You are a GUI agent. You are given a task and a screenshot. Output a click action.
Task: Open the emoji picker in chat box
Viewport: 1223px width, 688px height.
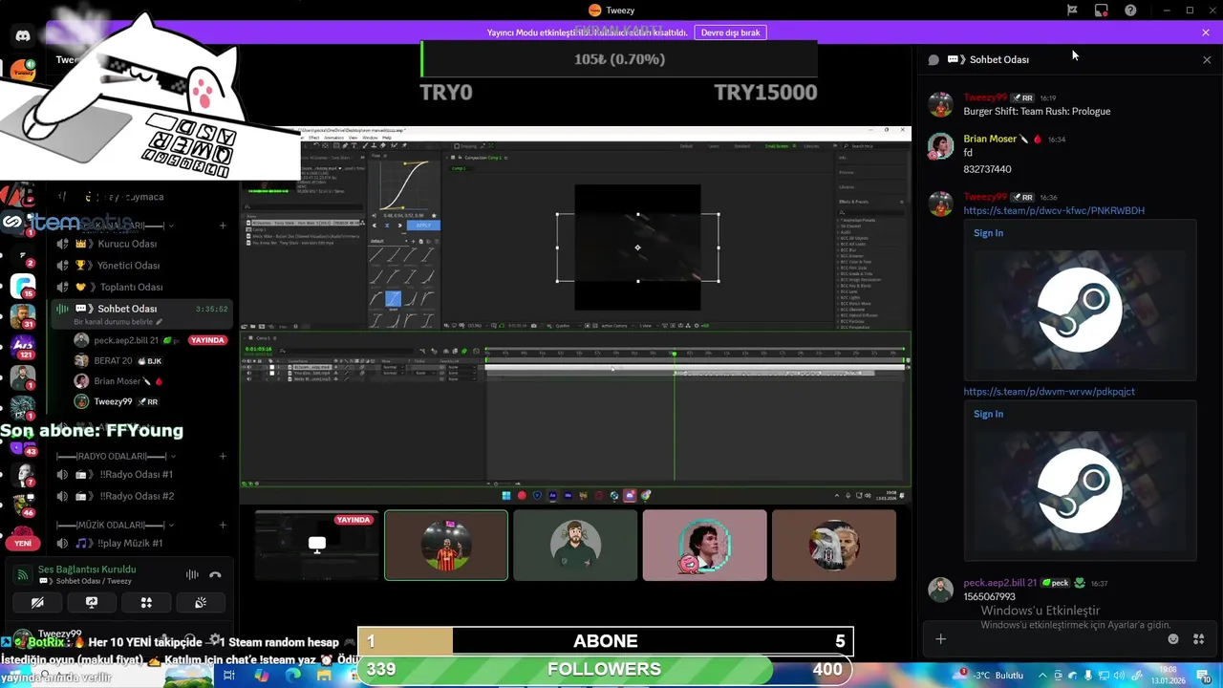[x=1173, y=639]
